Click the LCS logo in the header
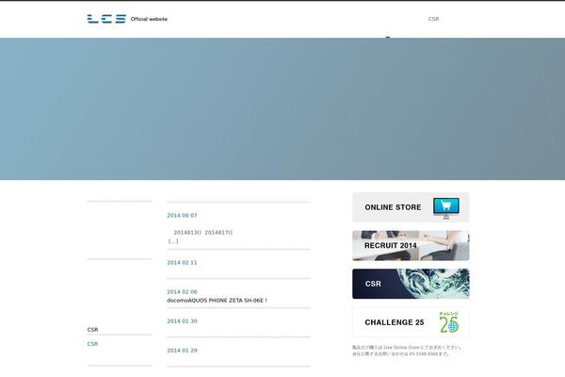Screen dimensions: 565x377 coord(106,19)
